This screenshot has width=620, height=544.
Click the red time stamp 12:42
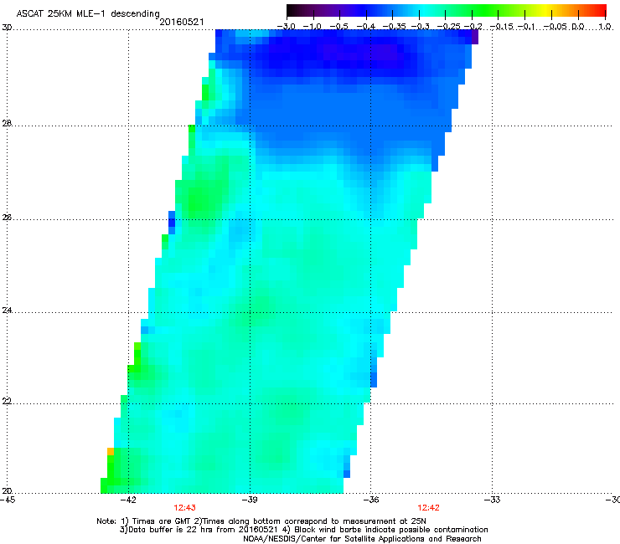[x=429, y=508]
